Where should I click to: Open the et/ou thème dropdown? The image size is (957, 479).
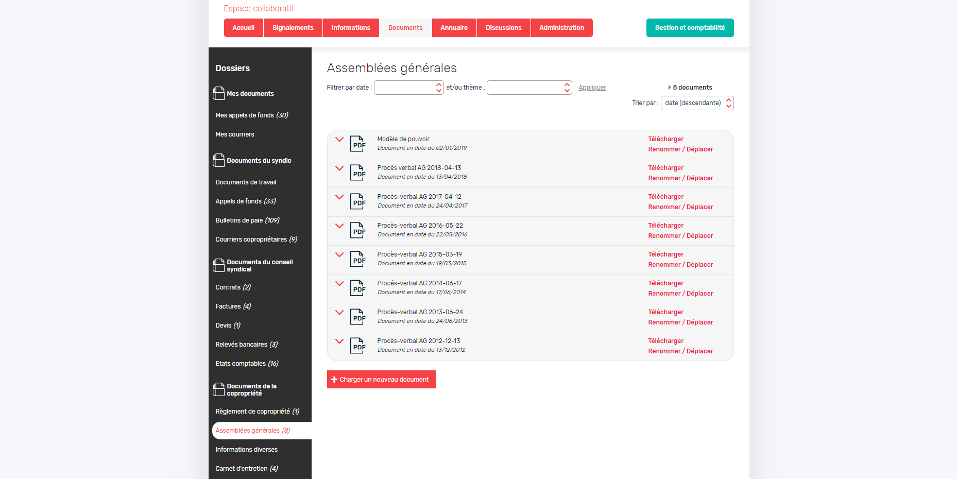click(529, 88)
